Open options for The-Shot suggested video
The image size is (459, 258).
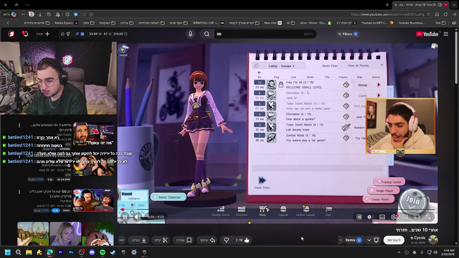pos(19,192)
